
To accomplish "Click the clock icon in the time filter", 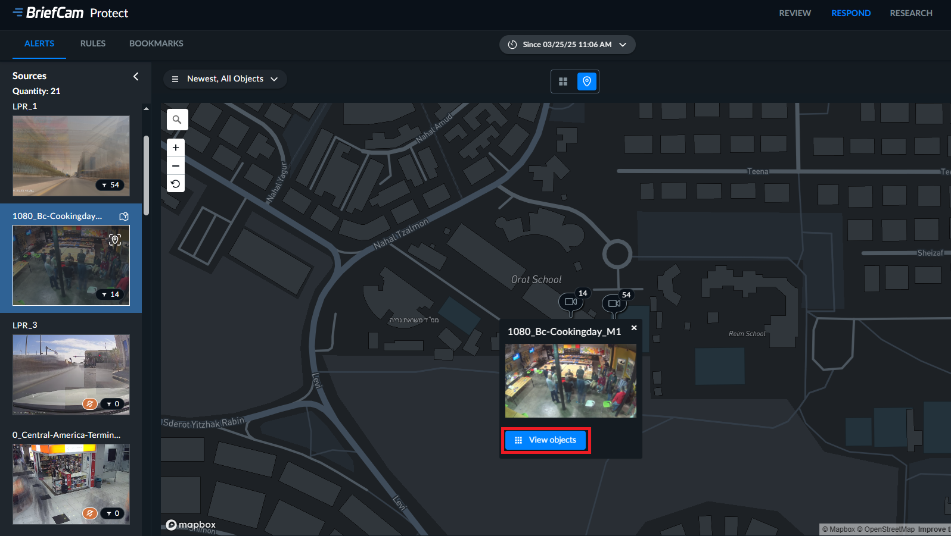I will pos(512,45).
